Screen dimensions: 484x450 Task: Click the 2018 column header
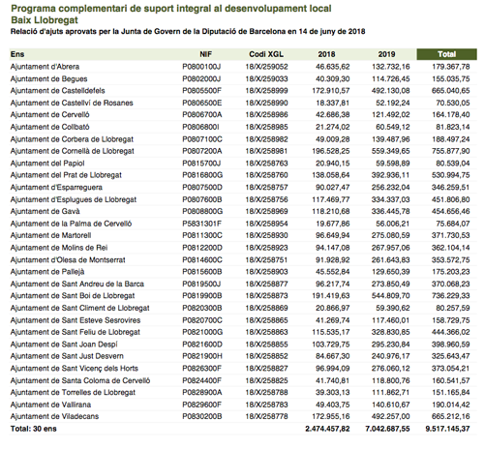click(326, 54)
